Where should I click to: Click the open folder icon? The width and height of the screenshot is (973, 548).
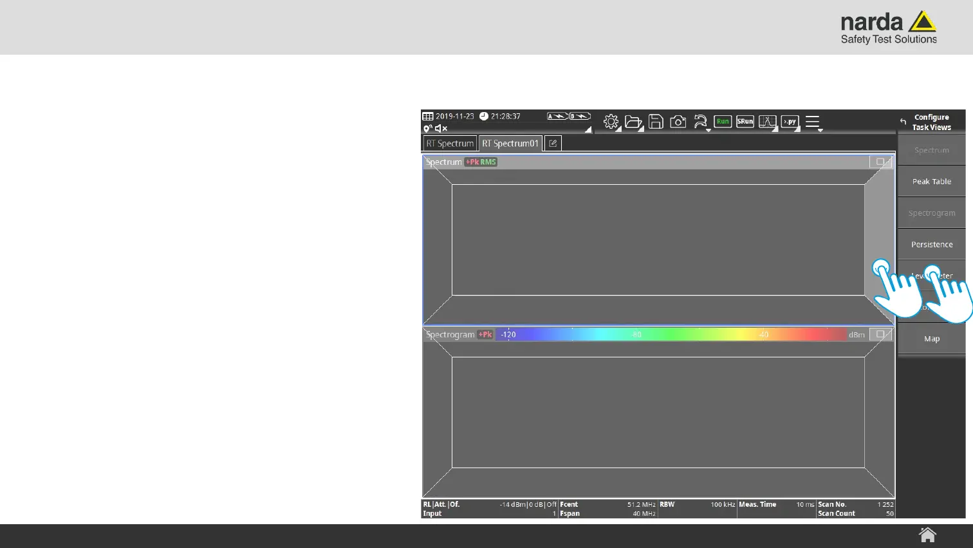(x=633, y=122)
